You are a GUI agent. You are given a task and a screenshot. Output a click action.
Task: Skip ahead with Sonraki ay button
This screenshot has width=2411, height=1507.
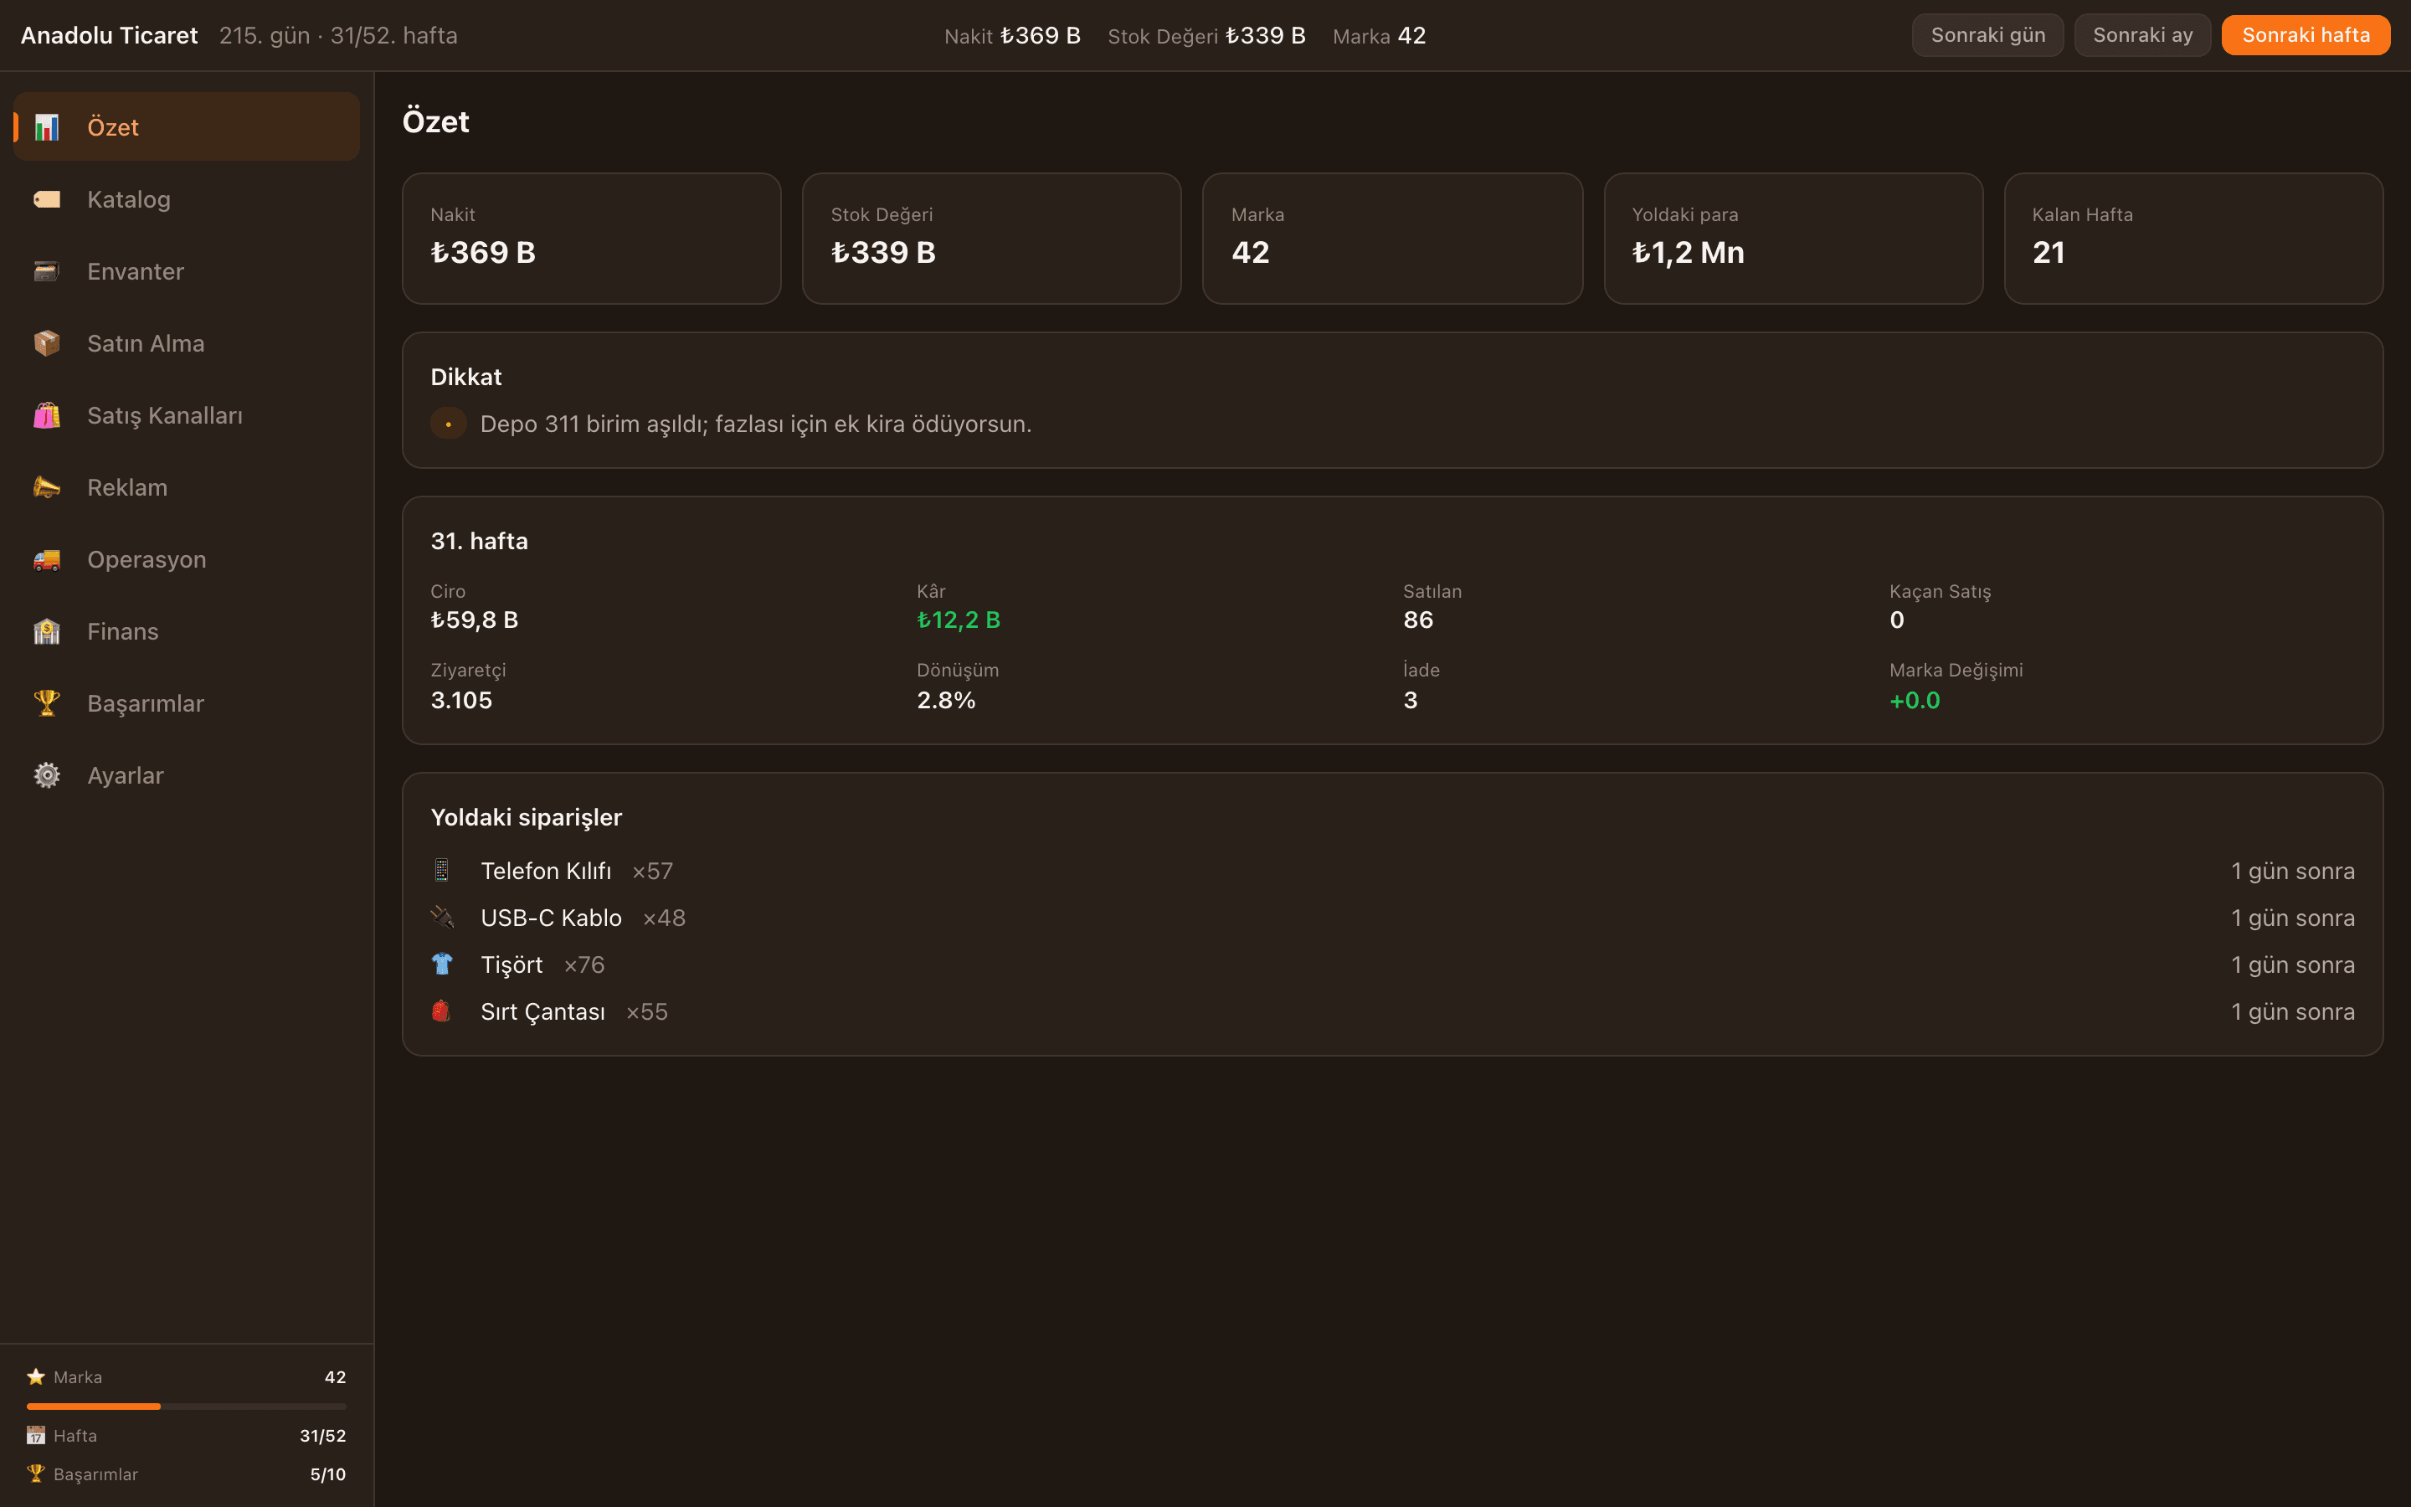[x=2142, y=35]
